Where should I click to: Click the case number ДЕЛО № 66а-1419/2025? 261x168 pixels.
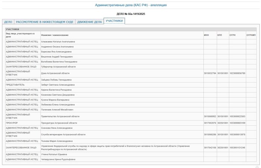130,14
